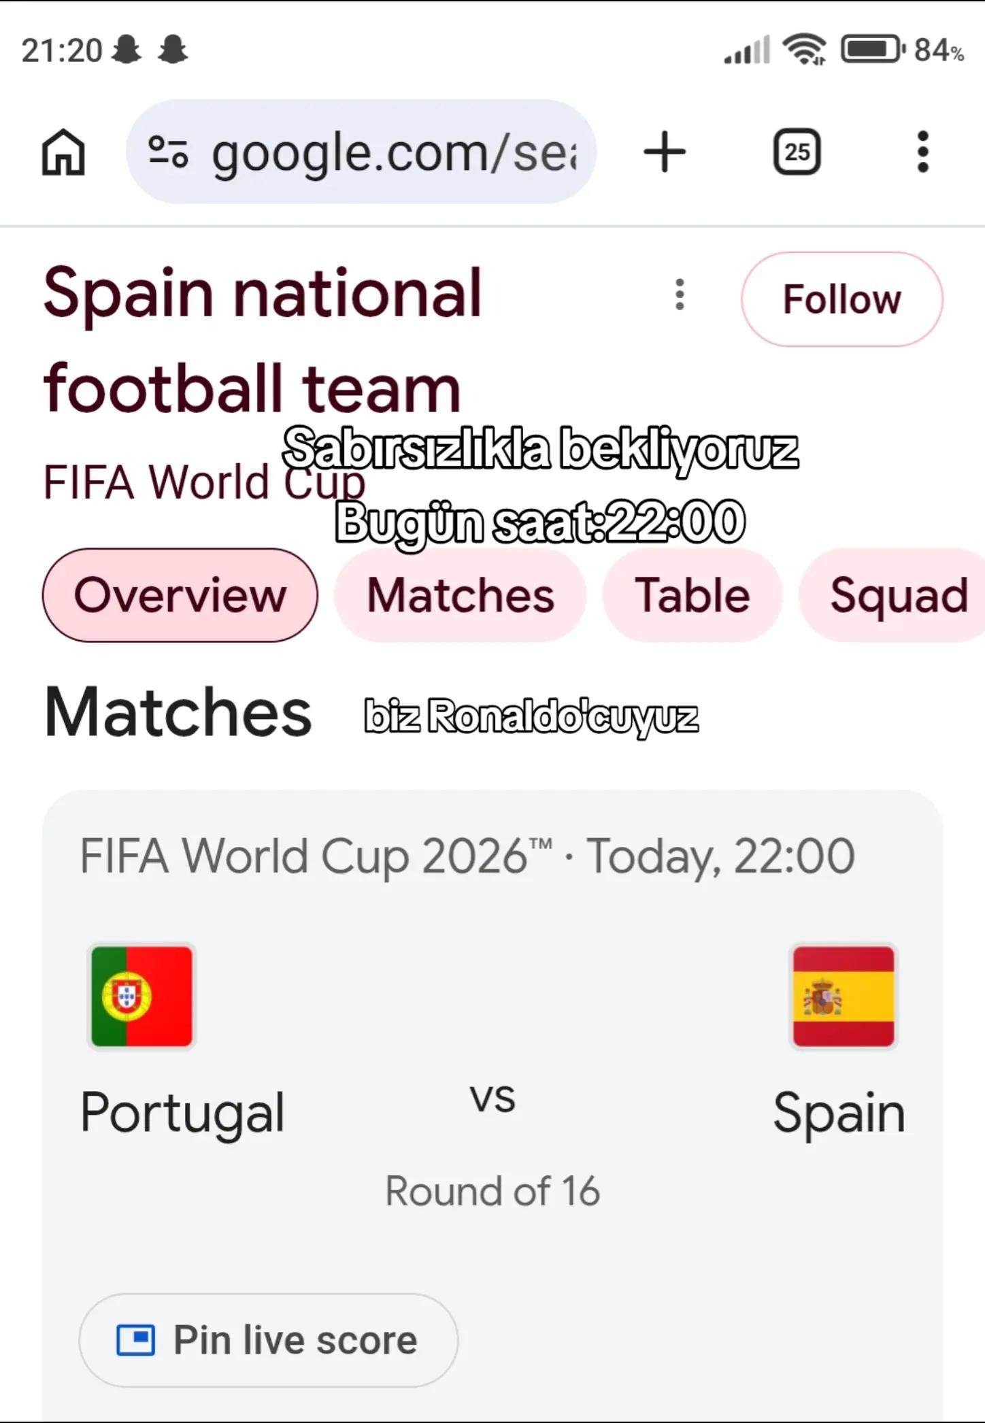Open a new tab with plus icon
Screen dimensions: 985x1423
(665, 152)
